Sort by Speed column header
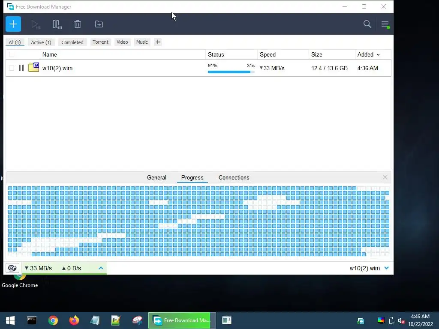Viewport: 439px width, 329px height. click(283, 54)
